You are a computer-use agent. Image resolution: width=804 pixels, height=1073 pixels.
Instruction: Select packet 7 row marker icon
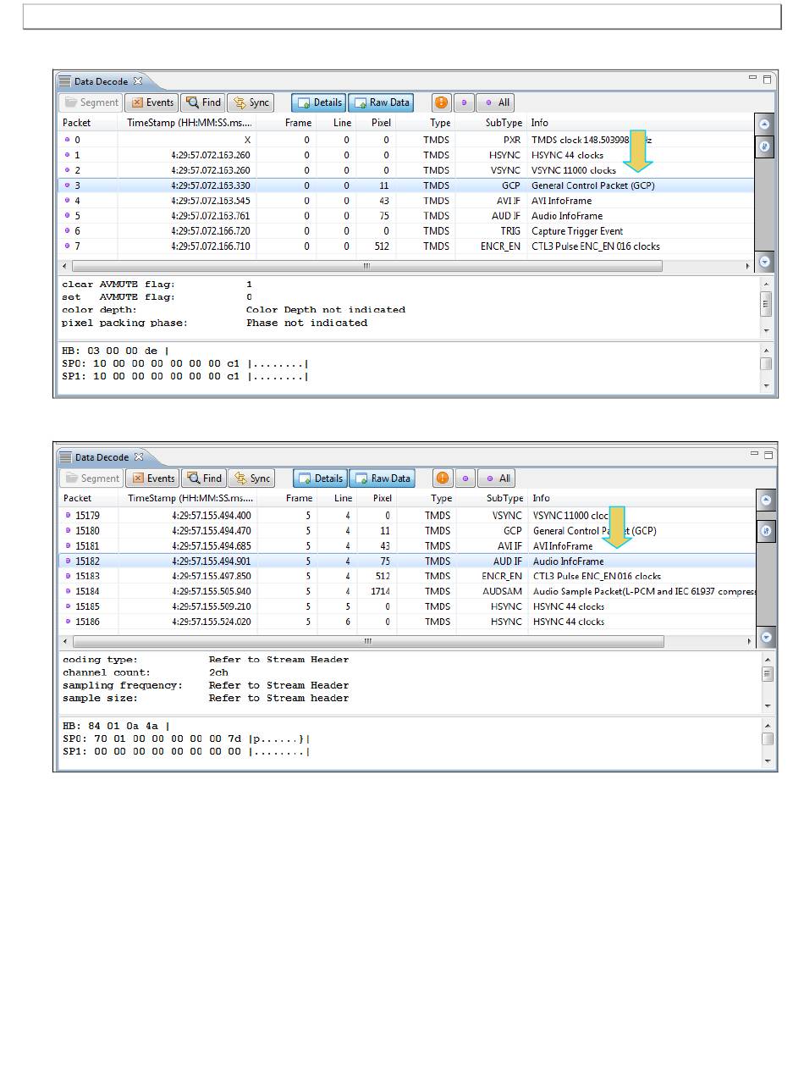click(68, 246)
